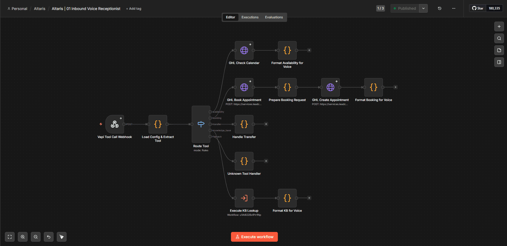The width and height of the screenshot is (507, 246).
Task: Add a node after Format Availability for Voice
Action: pyautogui.click(x=309, y=50)
